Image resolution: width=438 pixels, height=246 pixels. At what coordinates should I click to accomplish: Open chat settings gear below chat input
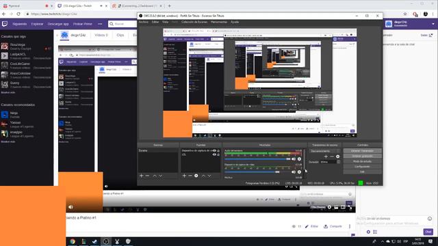point(368,232)
